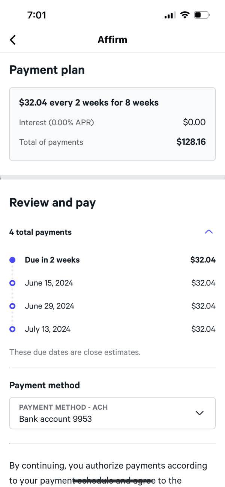Tap the 'Total of payments' label
Viewport: 225px width, 487px height.
51,142
